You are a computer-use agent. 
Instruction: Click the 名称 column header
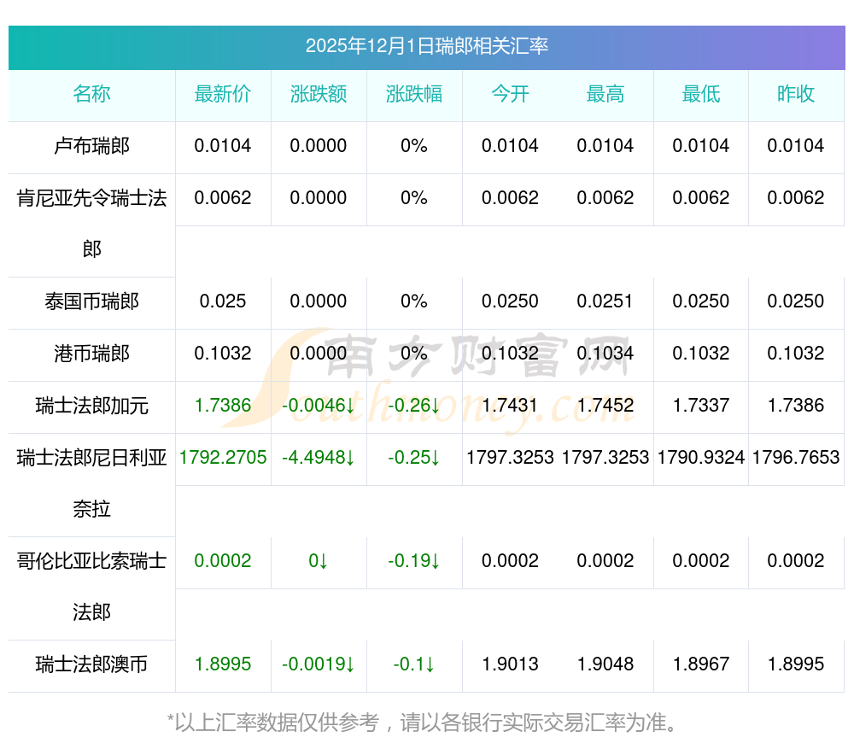click(x=91, y=95)
